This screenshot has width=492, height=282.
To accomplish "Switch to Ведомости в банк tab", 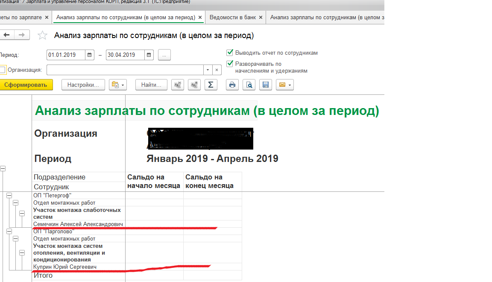I will 232,17.
